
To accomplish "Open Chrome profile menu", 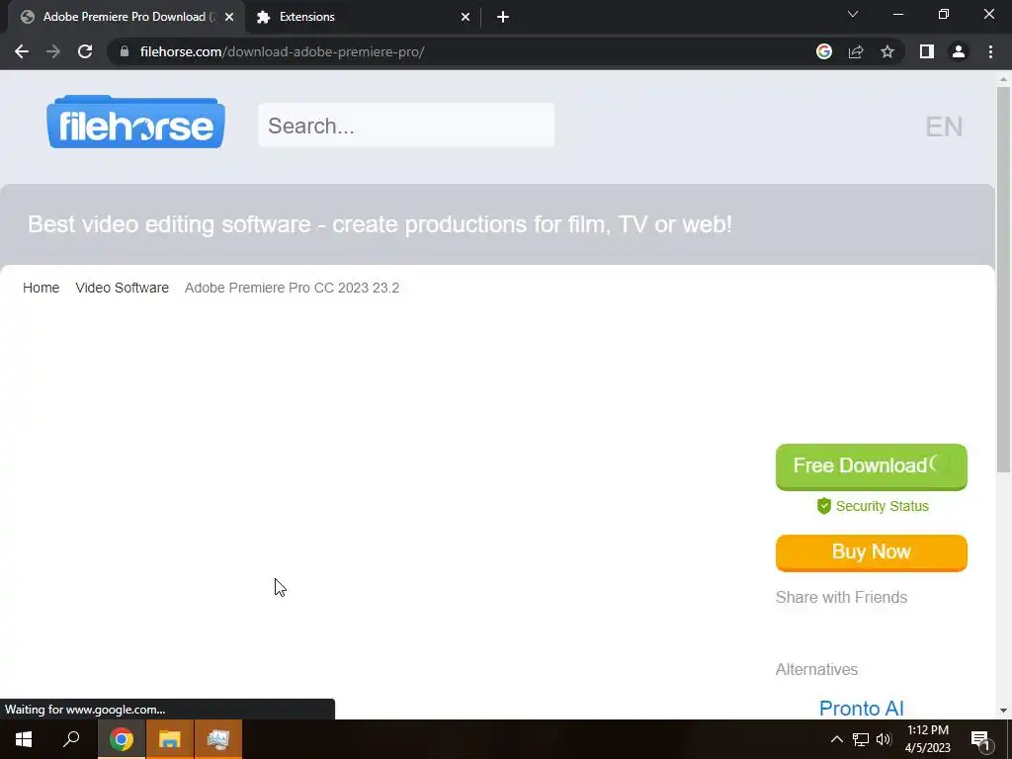I will pyautogui.click(x=959, y=51).
